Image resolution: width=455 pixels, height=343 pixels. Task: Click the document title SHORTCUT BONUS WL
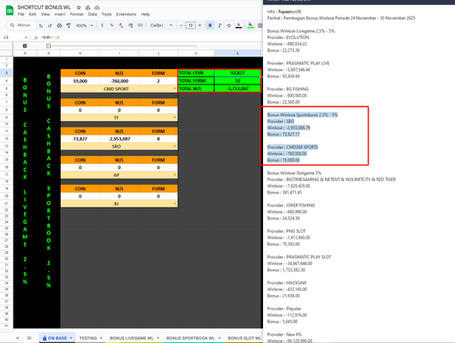click(44, 7)
